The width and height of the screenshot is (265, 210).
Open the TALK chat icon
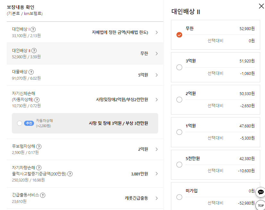point(260,192)
